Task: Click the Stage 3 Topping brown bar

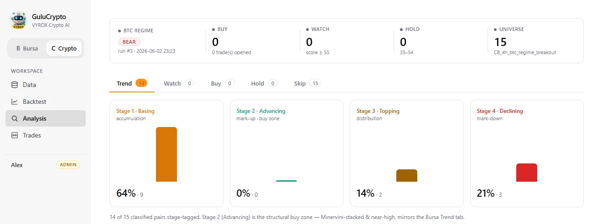Action: point(407,175)
